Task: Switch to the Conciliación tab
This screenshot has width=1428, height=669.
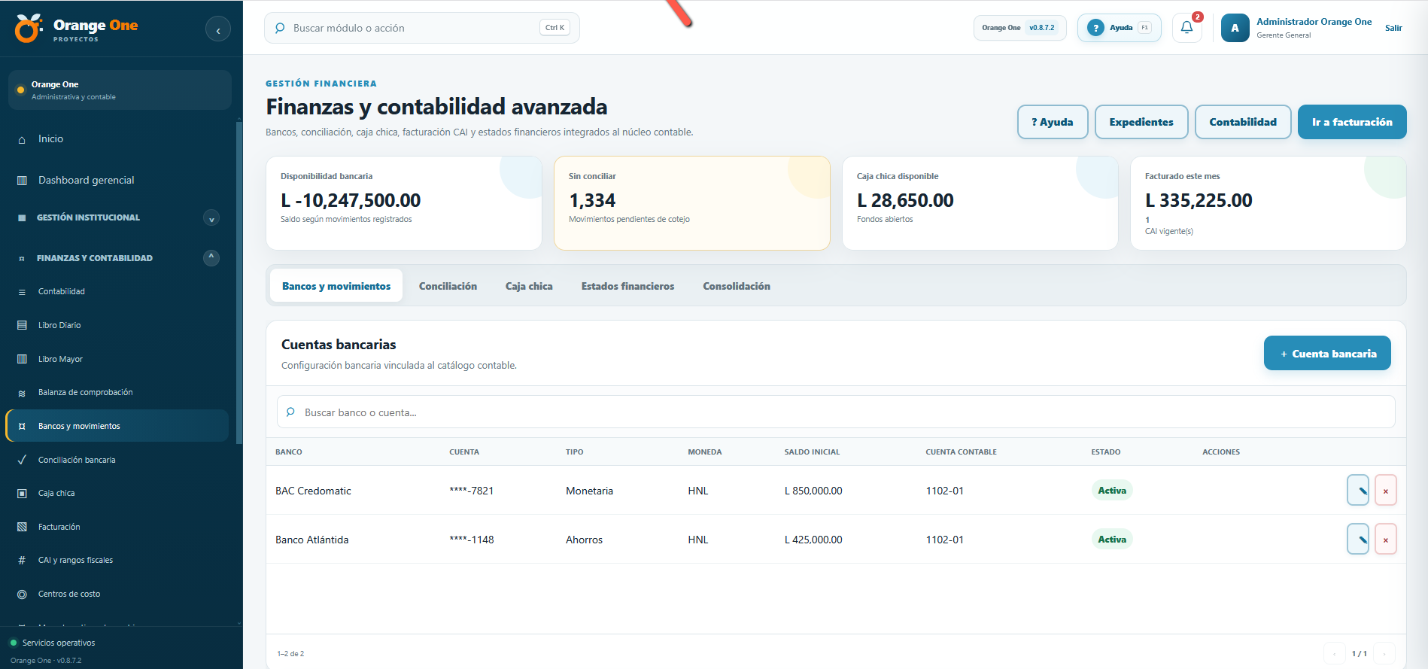Action: pyautogui.click(x=448, y=286)
